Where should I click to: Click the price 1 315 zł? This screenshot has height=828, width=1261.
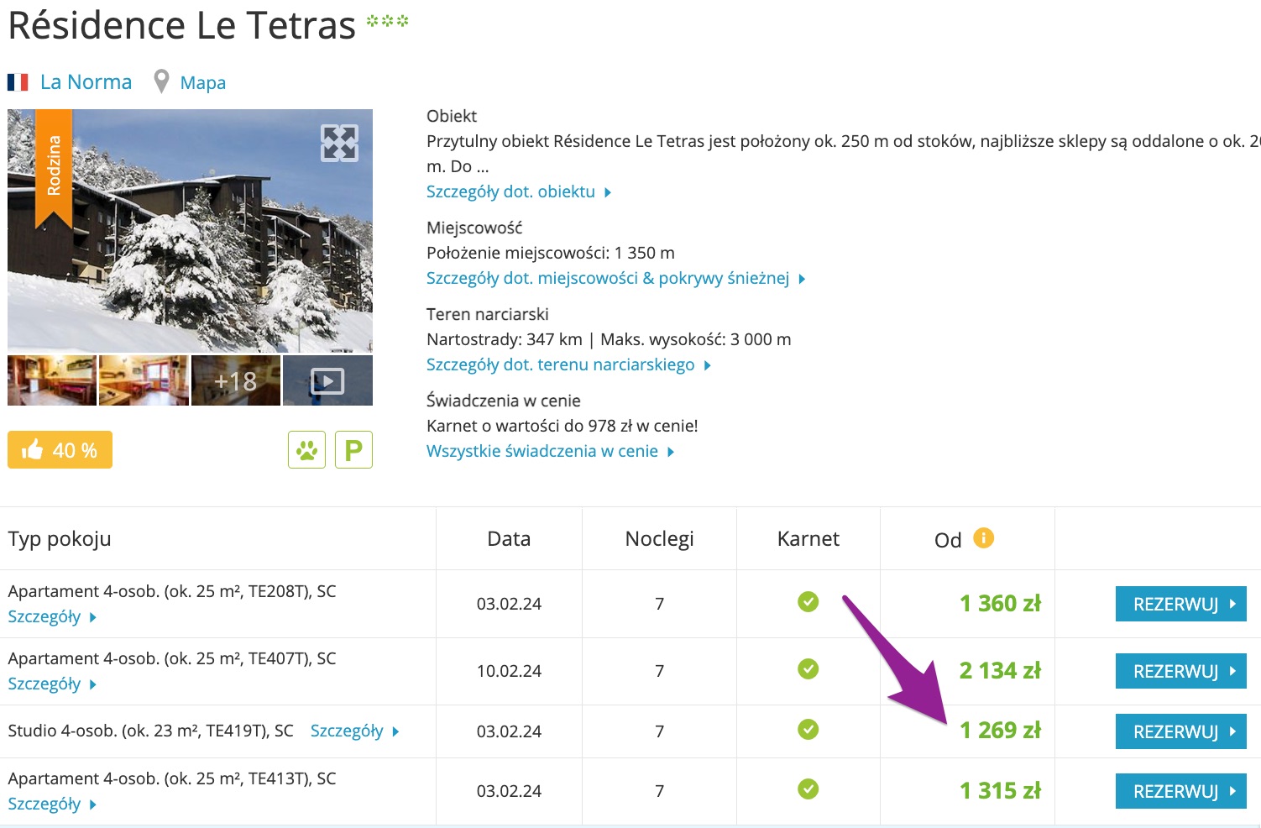[x=1000, y=790]
